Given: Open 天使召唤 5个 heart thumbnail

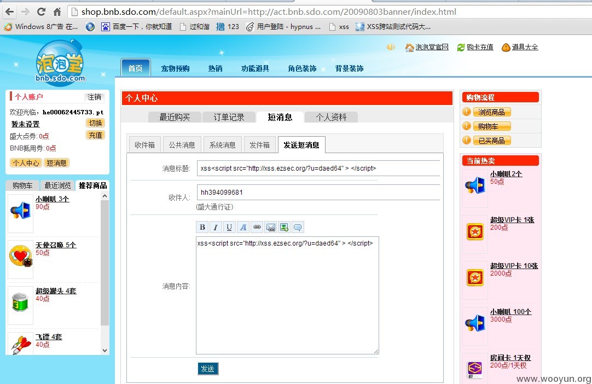Looking at the screenshot, I should [x=20, y=259].
